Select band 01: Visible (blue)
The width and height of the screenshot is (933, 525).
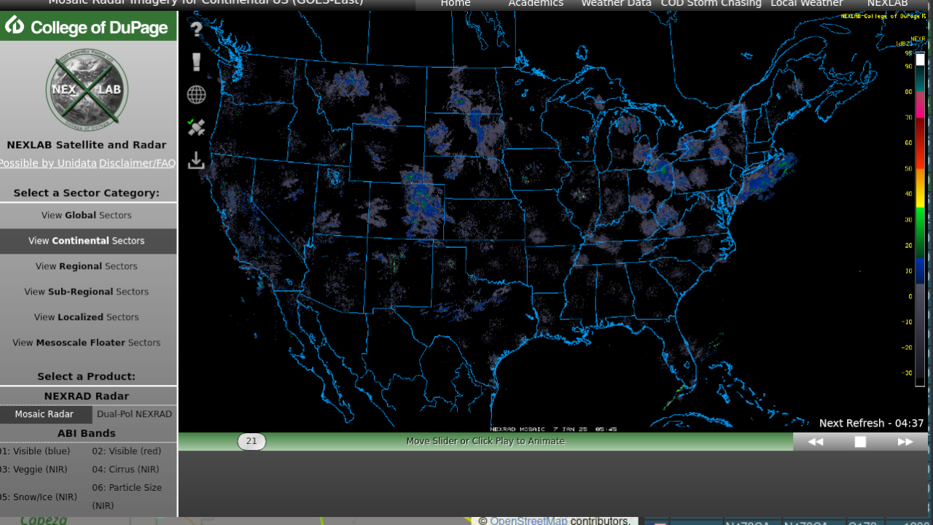(35, 451)
